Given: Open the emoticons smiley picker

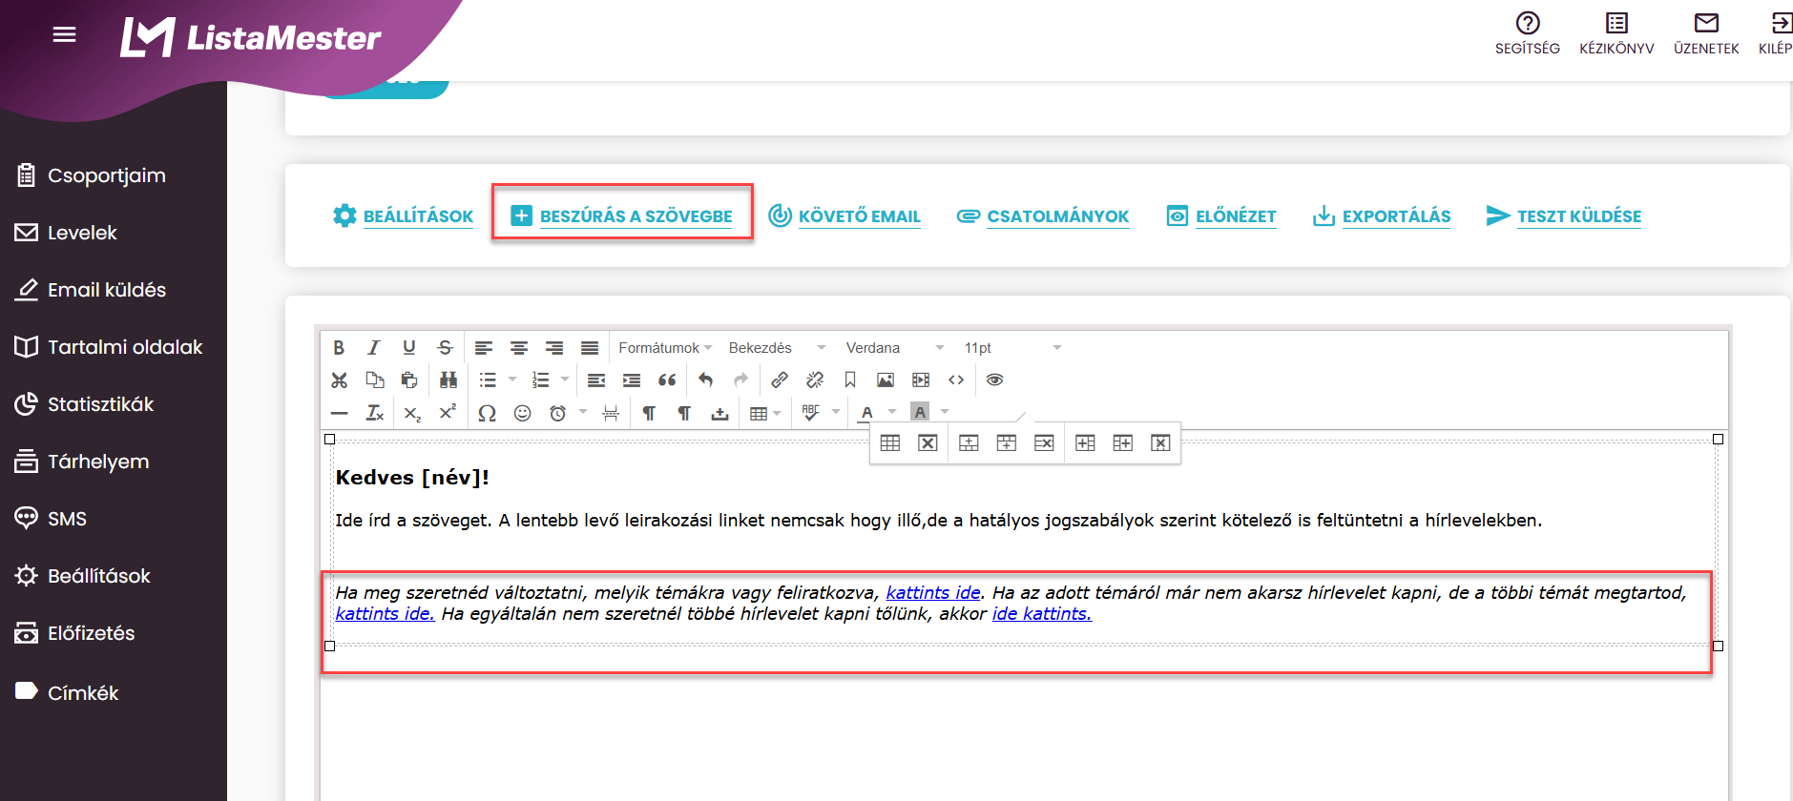Looking at the screenshot, I should point(522,413).
